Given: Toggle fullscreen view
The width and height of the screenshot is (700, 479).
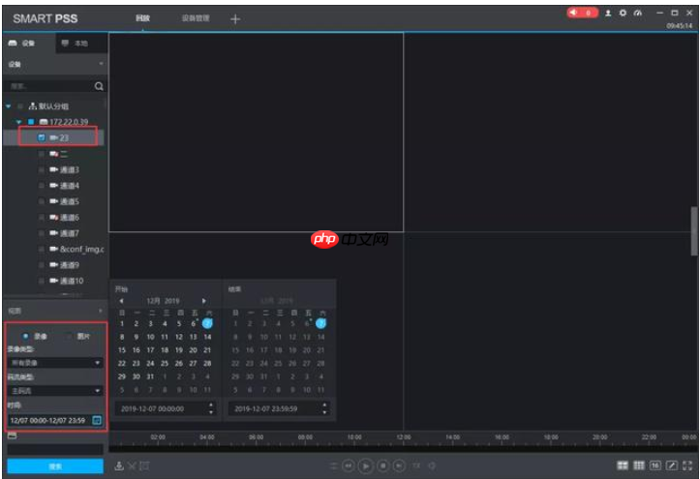Looking at the screenshot, I should pos(687,465).
